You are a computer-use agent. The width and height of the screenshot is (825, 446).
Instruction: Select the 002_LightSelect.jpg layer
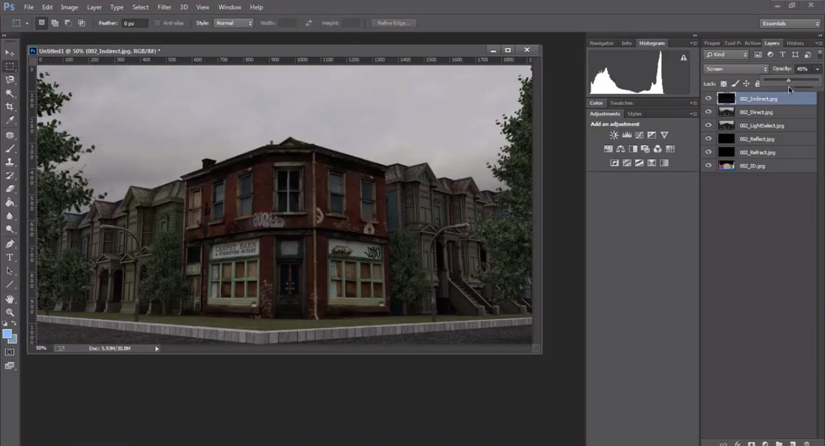[x=760, y=125]
